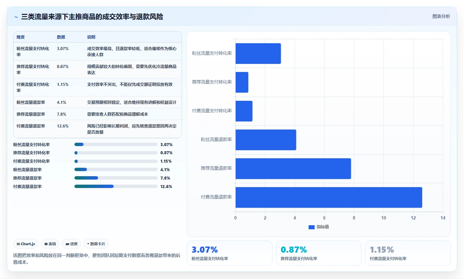
Task: Click the 7.8% value beside progress bars
Action: 165,178
